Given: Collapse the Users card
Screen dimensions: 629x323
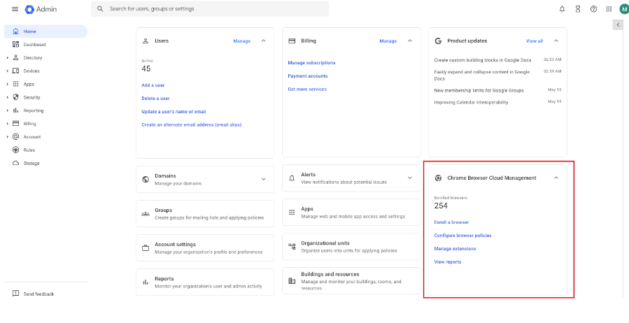Looking at the screenshot, I should (264, 41).
